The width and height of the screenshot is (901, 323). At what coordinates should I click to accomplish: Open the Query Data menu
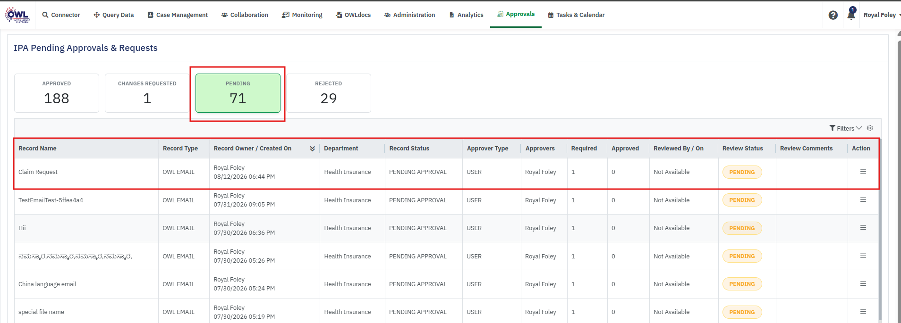pyautogui.click(x=114, y=15)
